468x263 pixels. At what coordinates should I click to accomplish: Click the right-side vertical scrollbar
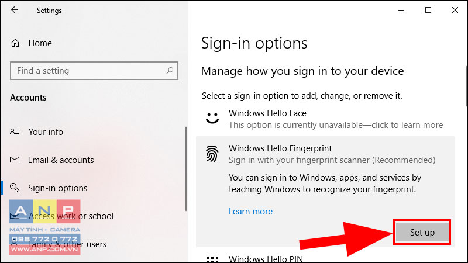coord(466,86)
